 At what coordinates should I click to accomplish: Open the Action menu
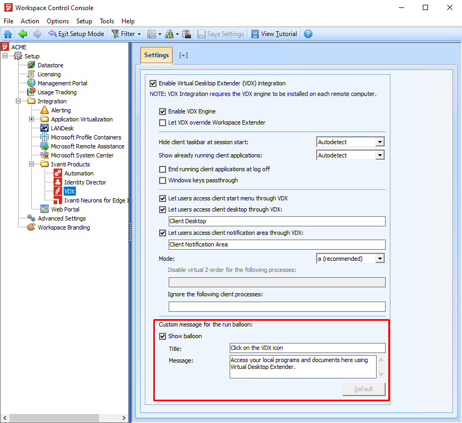(x=30, y=21)
